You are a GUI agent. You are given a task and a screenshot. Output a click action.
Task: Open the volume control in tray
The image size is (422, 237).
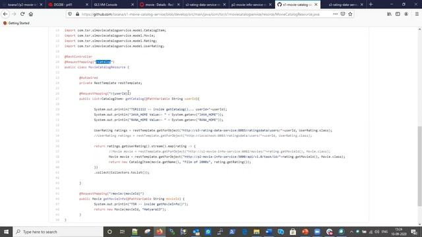coord(377,232)
